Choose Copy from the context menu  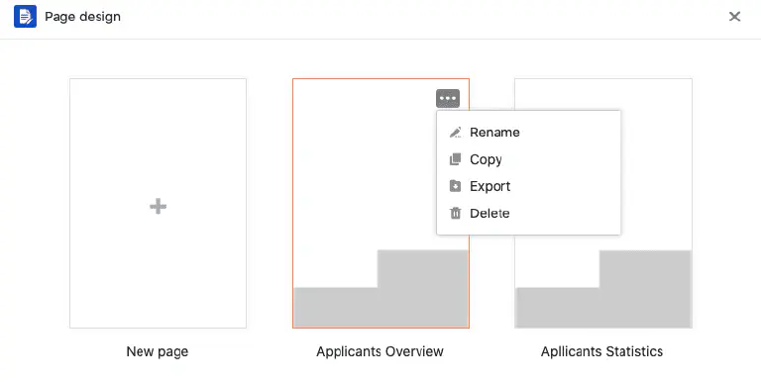(528, 159)
